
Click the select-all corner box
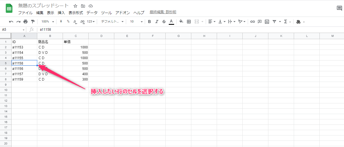[x=6, y=36]
